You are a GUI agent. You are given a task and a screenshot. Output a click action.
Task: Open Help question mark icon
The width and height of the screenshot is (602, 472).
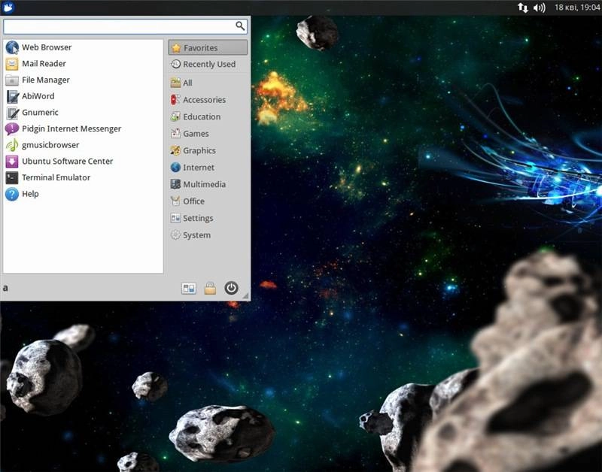pos(12,194)
